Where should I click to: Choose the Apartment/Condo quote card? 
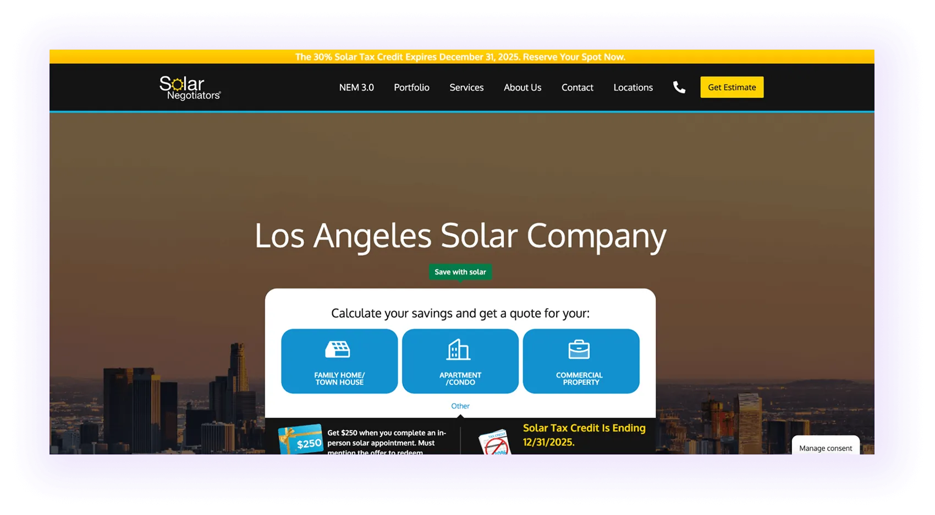[x=460, y=361]
